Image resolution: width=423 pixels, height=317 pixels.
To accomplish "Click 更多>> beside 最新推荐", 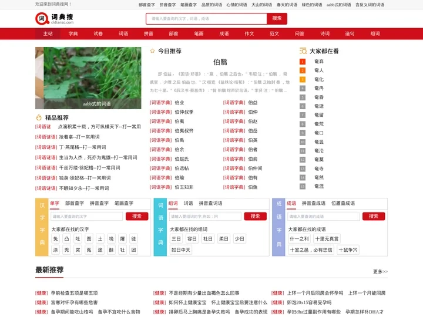I will point(380,272).
